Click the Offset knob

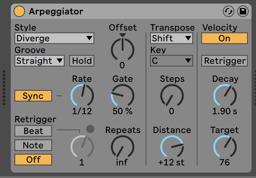coord(123,49)
